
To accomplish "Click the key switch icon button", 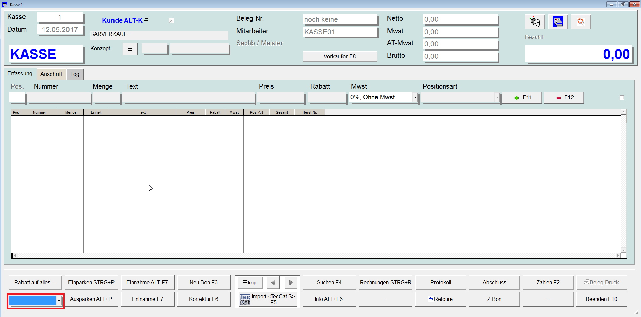I will [535, 22].
